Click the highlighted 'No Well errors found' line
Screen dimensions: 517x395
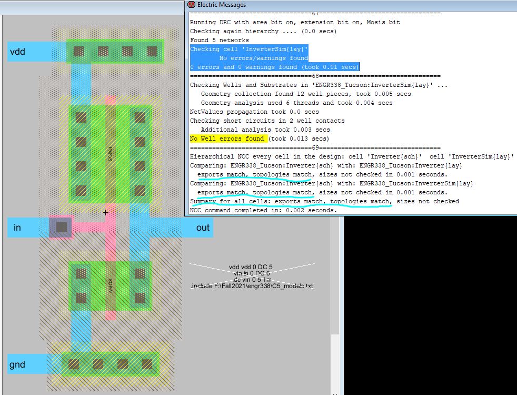coord(227,139)
